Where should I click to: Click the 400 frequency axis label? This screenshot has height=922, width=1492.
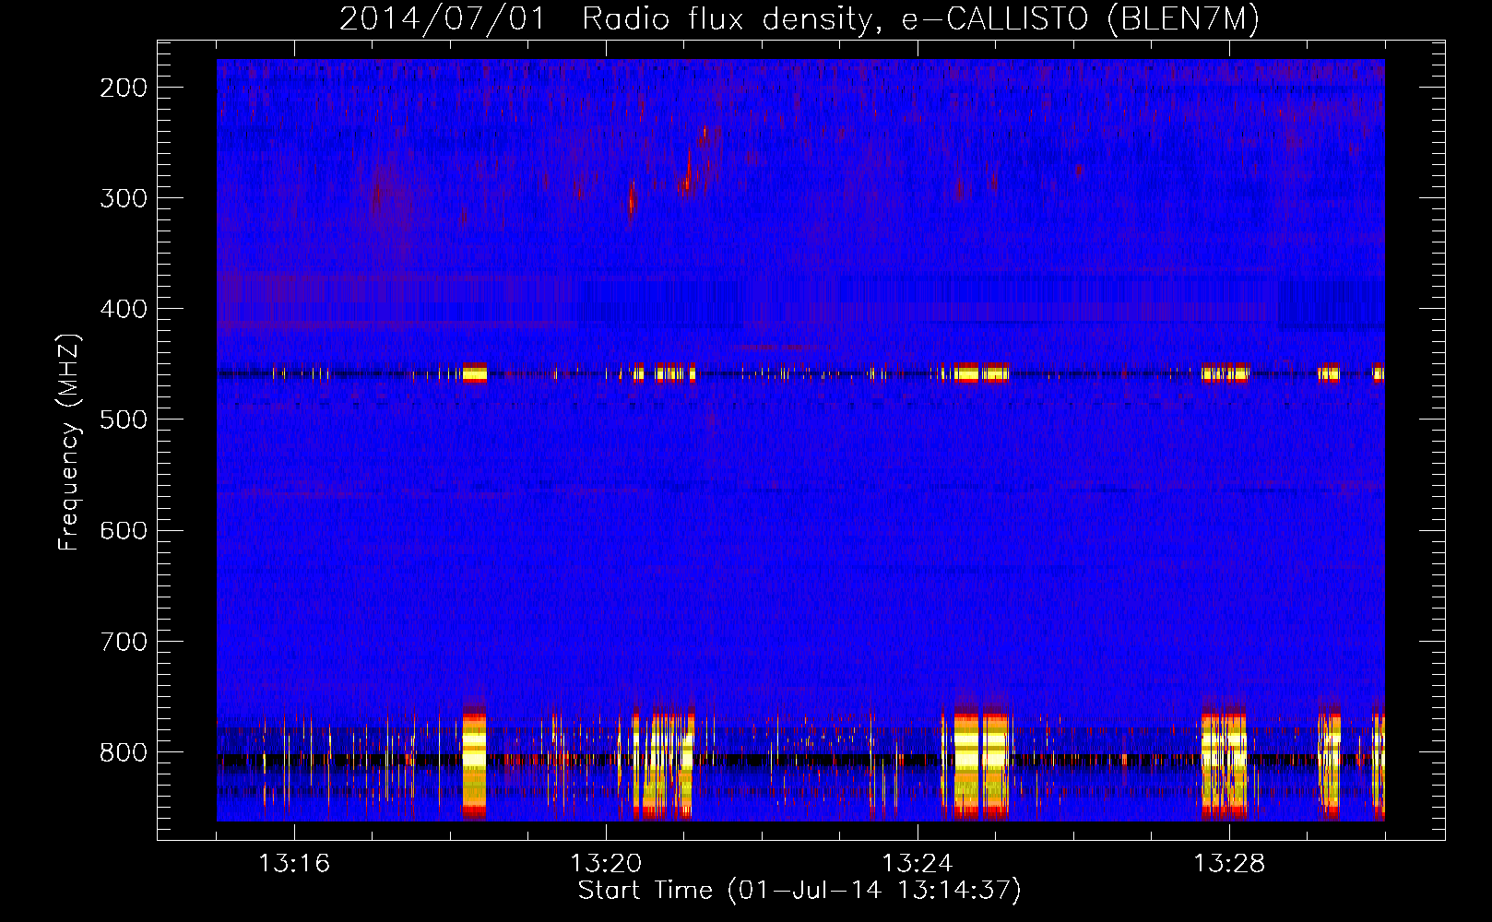tap(124, 309)
